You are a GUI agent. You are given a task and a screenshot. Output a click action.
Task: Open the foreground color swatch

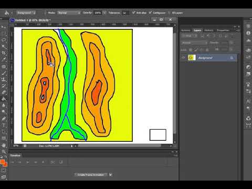coord(2,162)
